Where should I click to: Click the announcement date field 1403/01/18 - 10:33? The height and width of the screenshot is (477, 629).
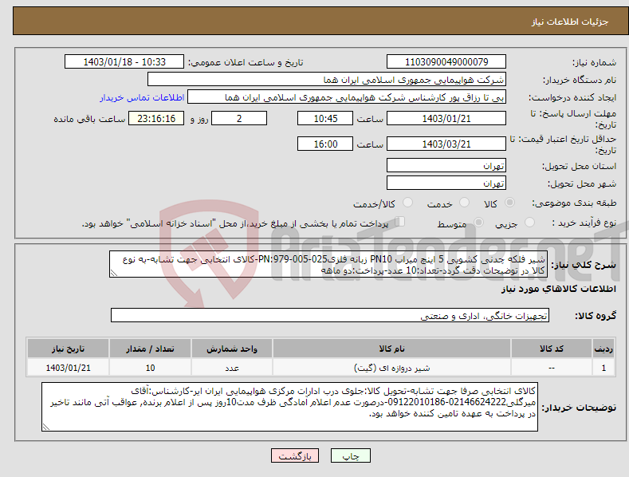(x=124, y=62)
